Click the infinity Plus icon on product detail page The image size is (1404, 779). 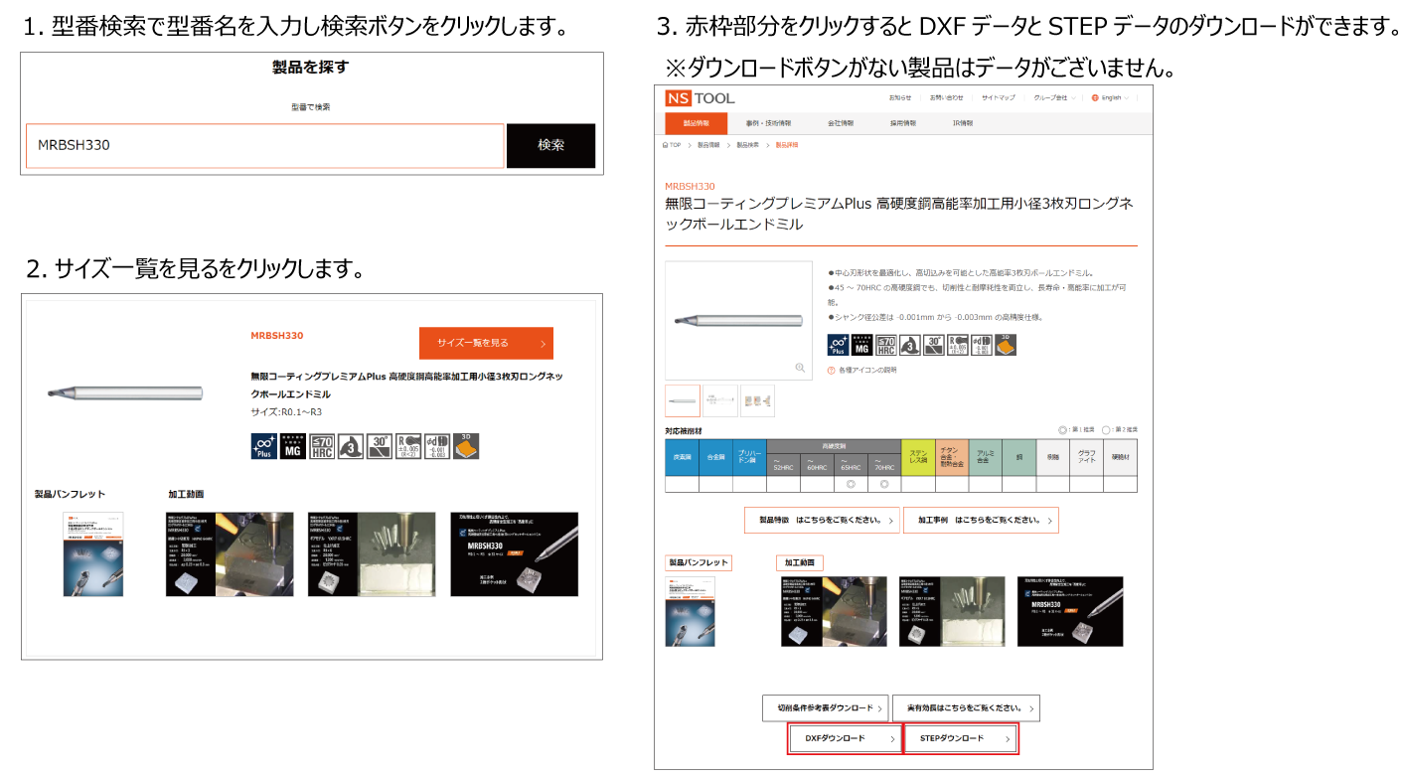point(838,345)
